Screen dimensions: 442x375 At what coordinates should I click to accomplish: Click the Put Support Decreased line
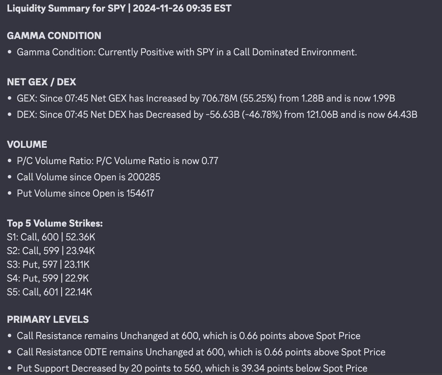coord(192,368)
